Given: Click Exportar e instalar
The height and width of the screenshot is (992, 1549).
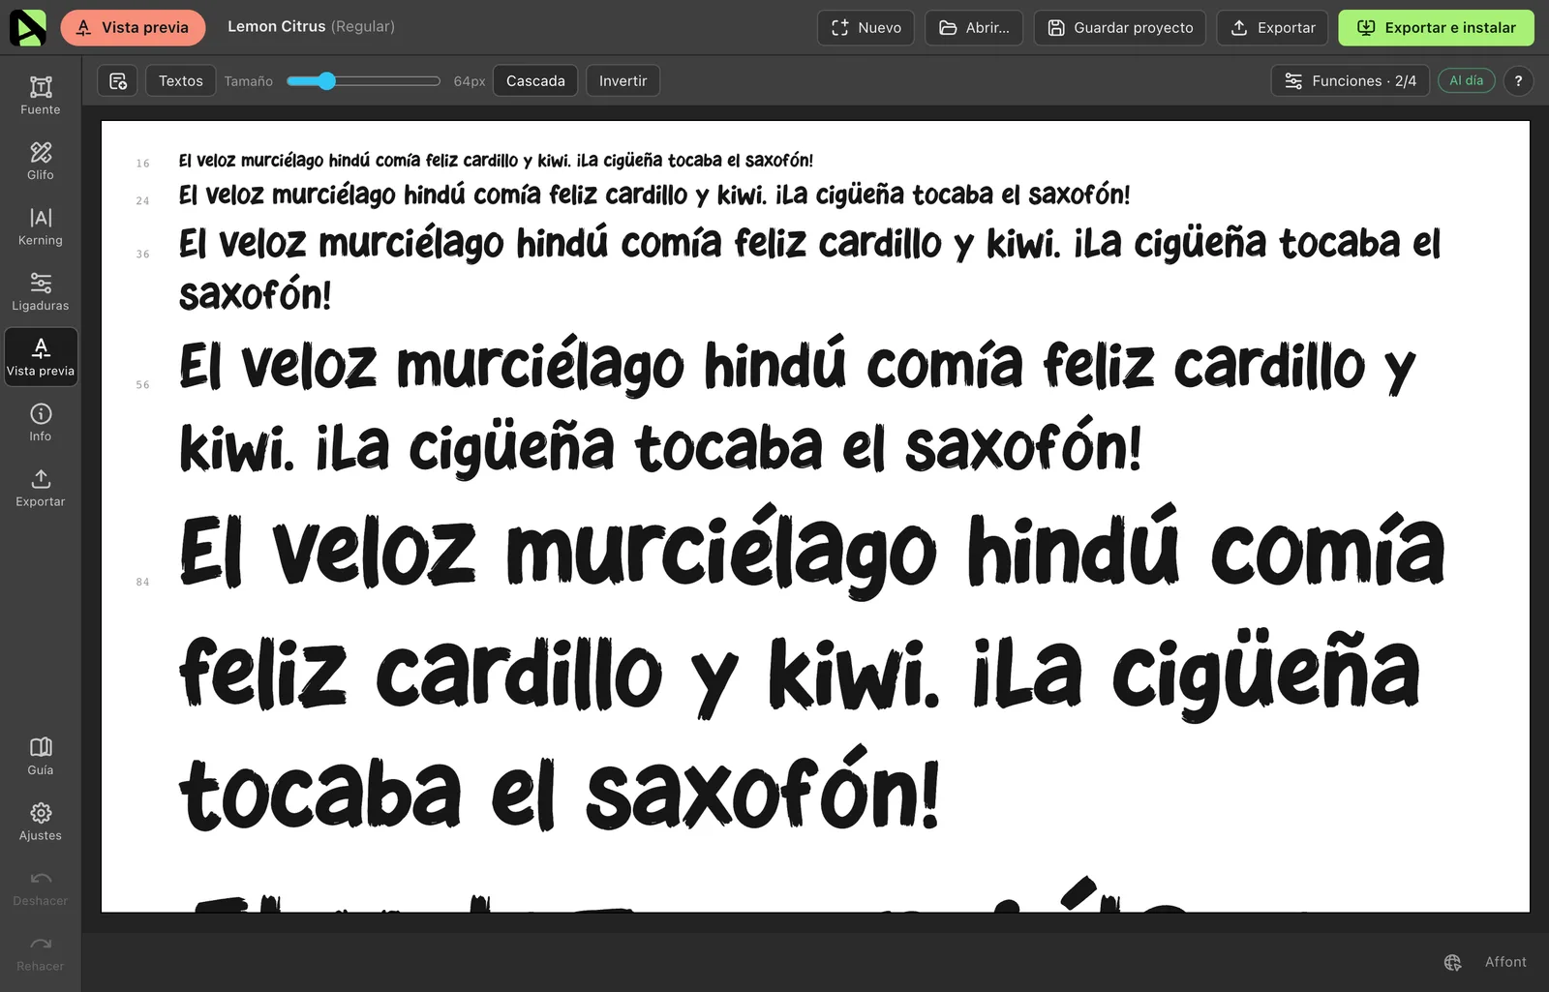Looking at the screenshot, I should coord(1437,27).
